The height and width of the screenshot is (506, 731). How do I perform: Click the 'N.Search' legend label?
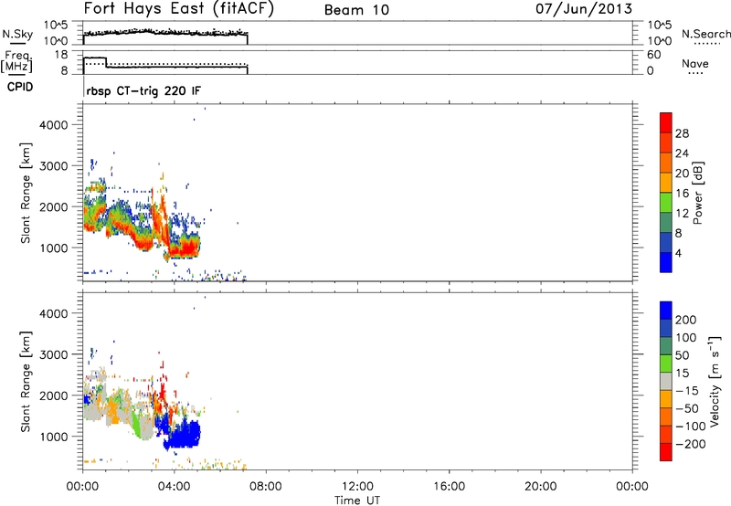(705, 34)
